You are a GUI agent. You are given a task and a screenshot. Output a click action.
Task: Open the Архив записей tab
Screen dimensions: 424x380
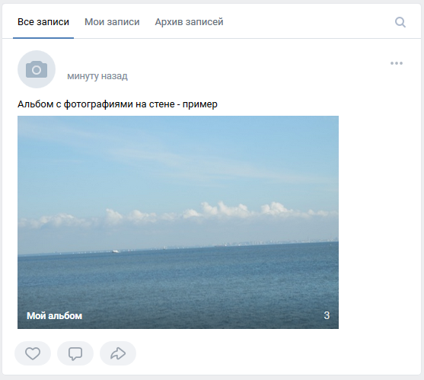pos(189,22)
